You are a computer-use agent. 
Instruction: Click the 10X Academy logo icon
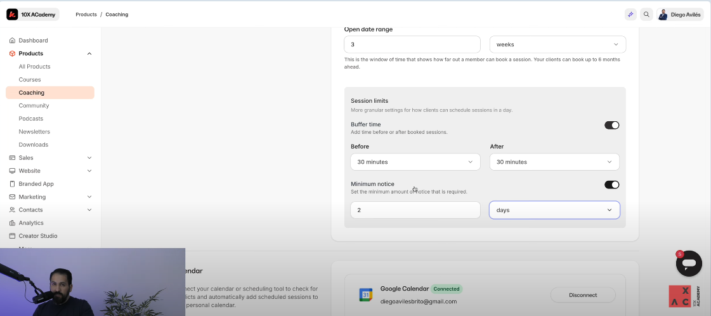tap(12, 14)
